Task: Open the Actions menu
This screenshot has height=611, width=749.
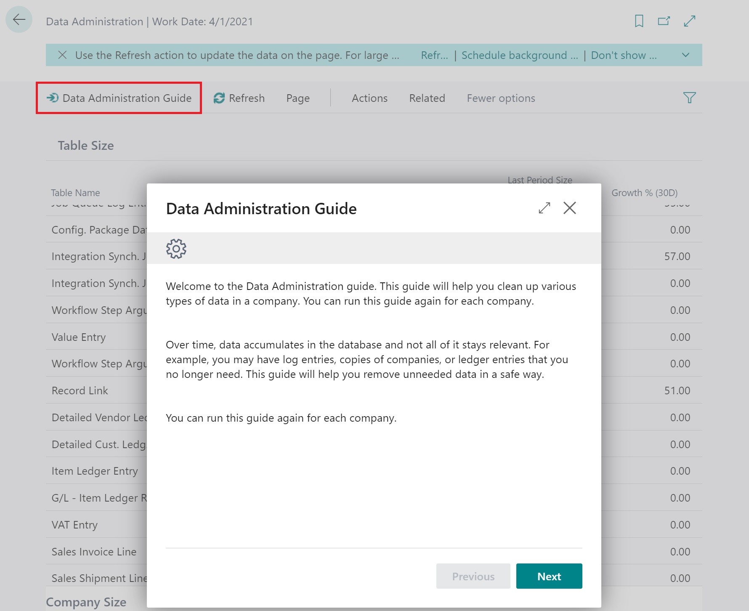Action: (369, 98)
